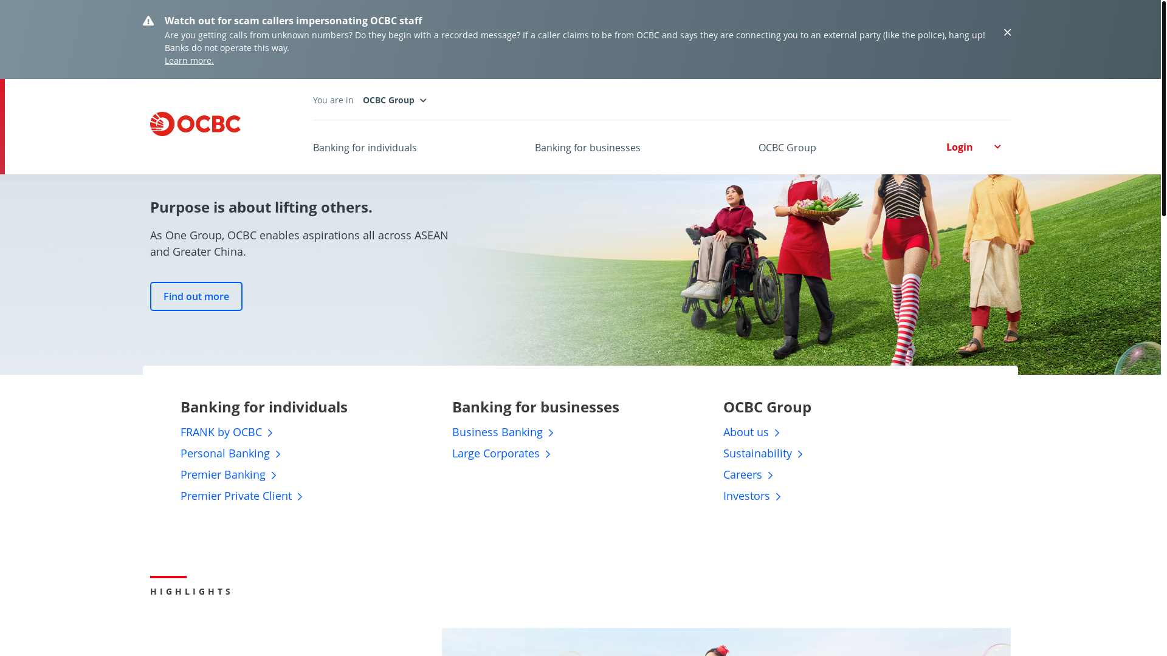Click the HIGHLIGHTS section label
The width and height of the screenshot is (1167, 656).
[x=191, y=592]
